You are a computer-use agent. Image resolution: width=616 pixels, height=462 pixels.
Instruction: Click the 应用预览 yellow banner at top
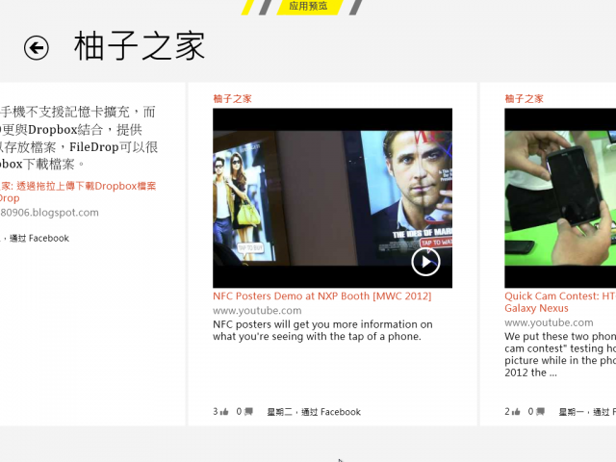[308, 7]
